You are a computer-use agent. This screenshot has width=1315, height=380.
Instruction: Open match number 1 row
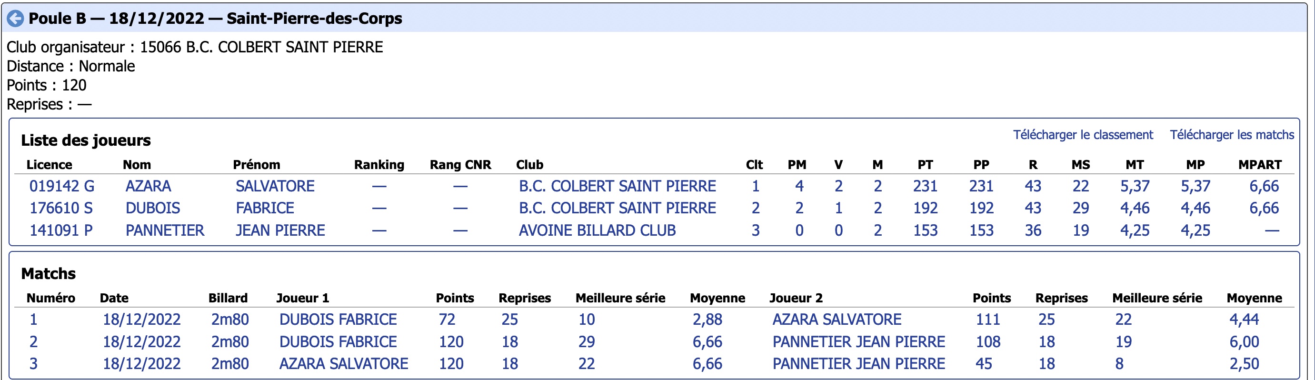[654, 319]
